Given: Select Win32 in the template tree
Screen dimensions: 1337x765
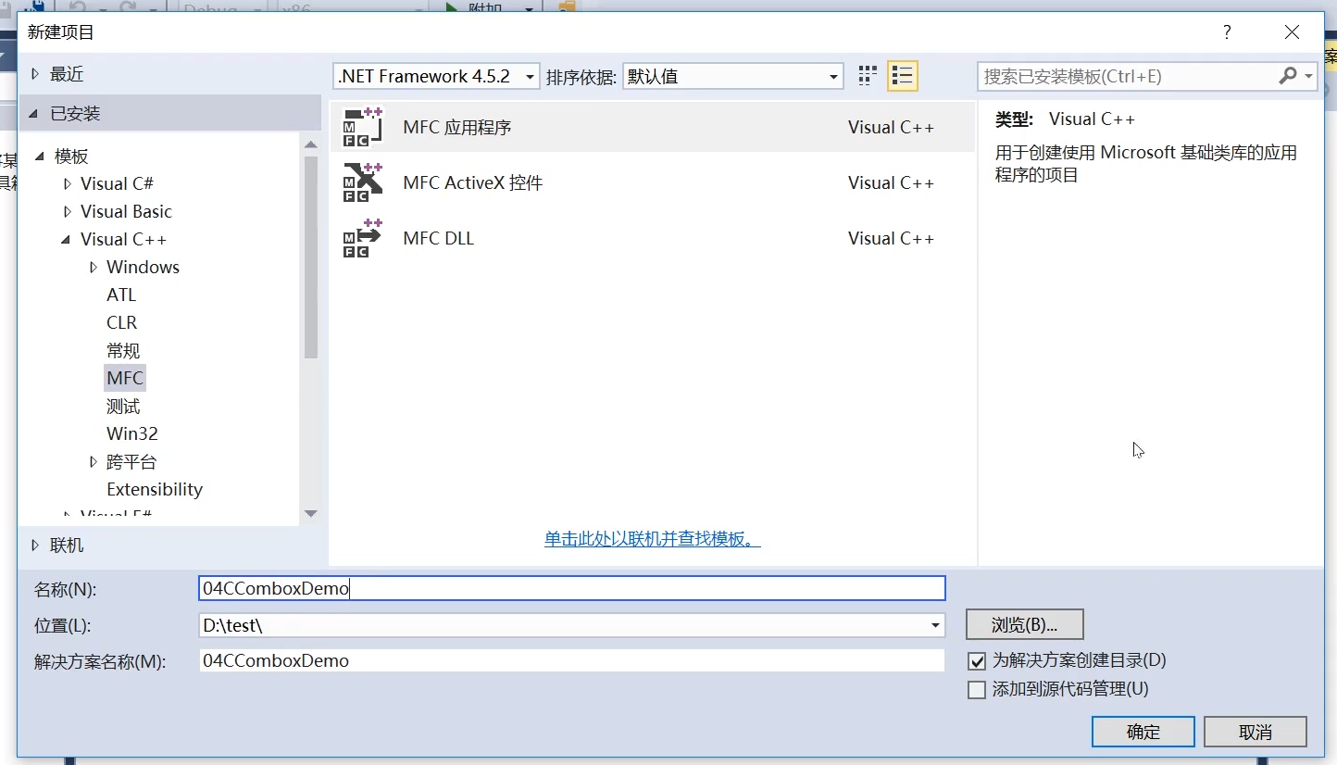Looking at the screenshot, I should tap(132, 433).
